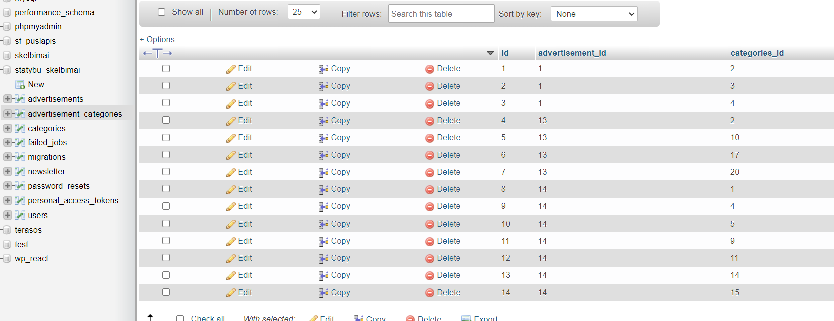Focus the Search this table field
Screen dimensions: 834x321
[441, 14]
